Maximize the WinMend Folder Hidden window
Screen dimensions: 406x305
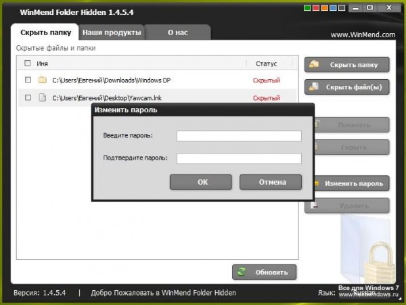(369, 8)
